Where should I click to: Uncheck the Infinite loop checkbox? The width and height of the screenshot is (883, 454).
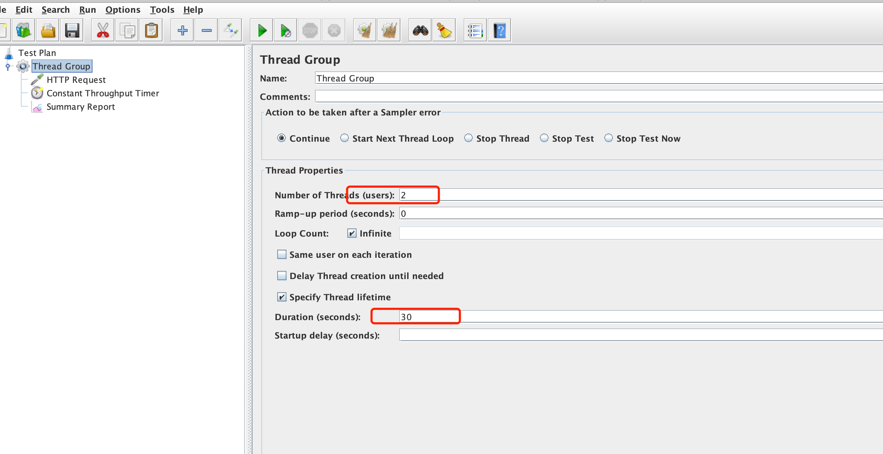tap(352, 233)
